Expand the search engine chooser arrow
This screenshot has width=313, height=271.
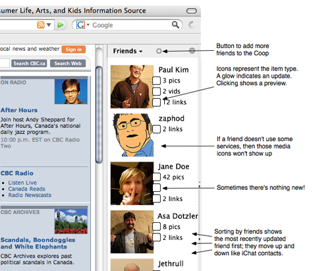[x=88, y=24]
